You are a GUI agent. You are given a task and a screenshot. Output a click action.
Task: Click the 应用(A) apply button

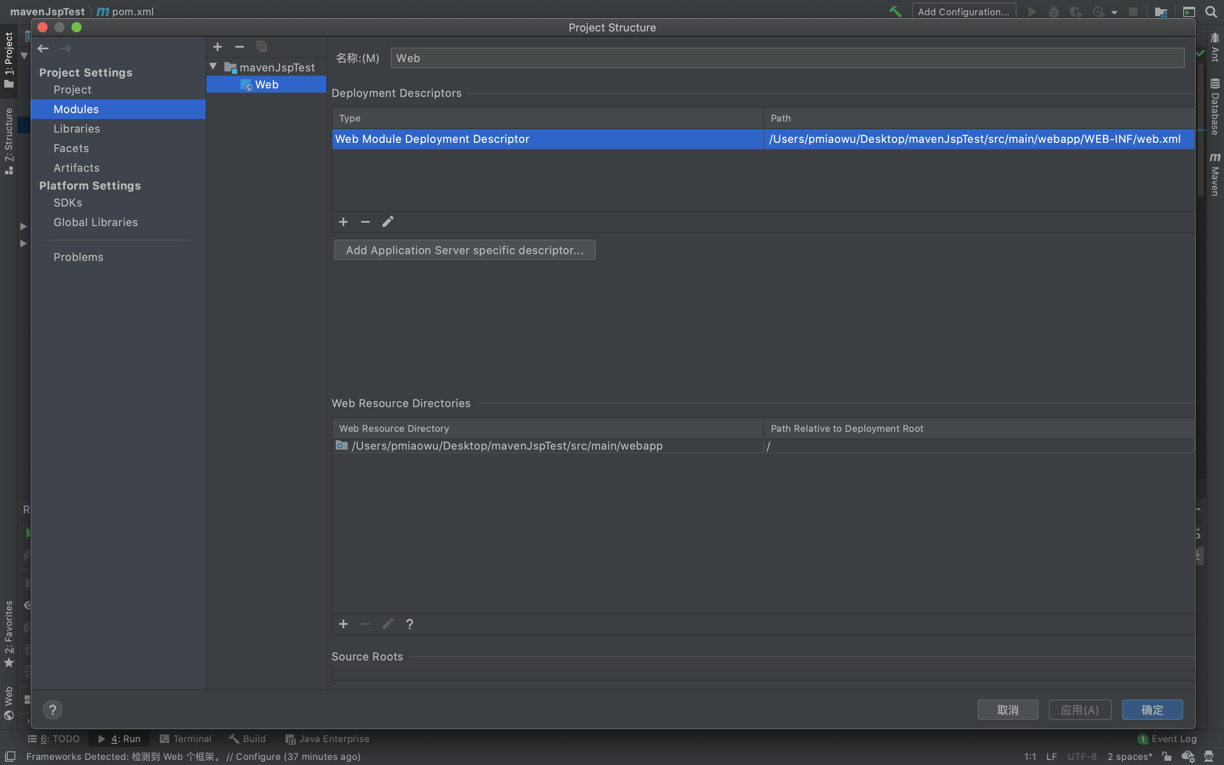click(1080, 710)
